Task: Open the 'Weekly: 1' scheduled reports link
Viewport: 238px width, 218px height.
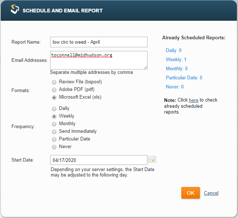Action: 176,59
